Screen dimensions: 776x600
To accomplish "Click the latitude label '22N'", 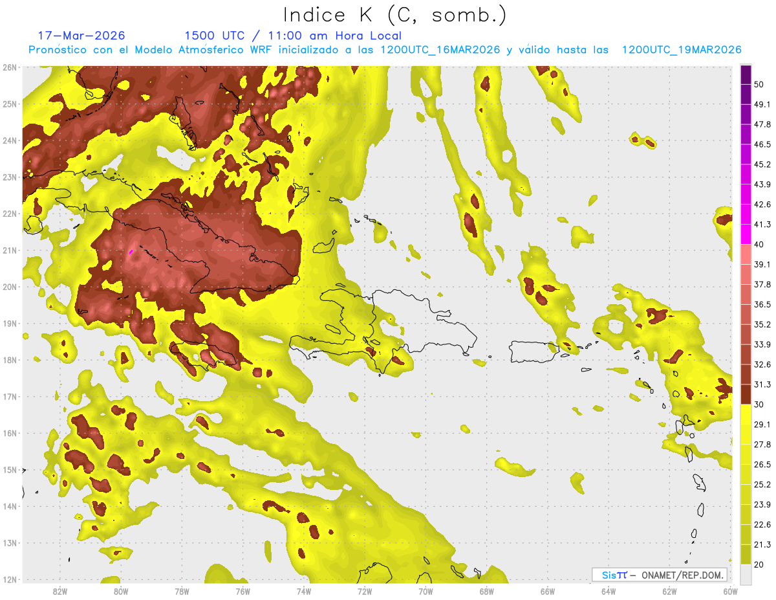I will pyautogui.click(x=10, y=214).
